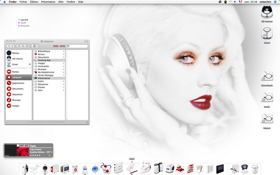Expand the Musique row arrow in the column list

[x=63, y=69]
